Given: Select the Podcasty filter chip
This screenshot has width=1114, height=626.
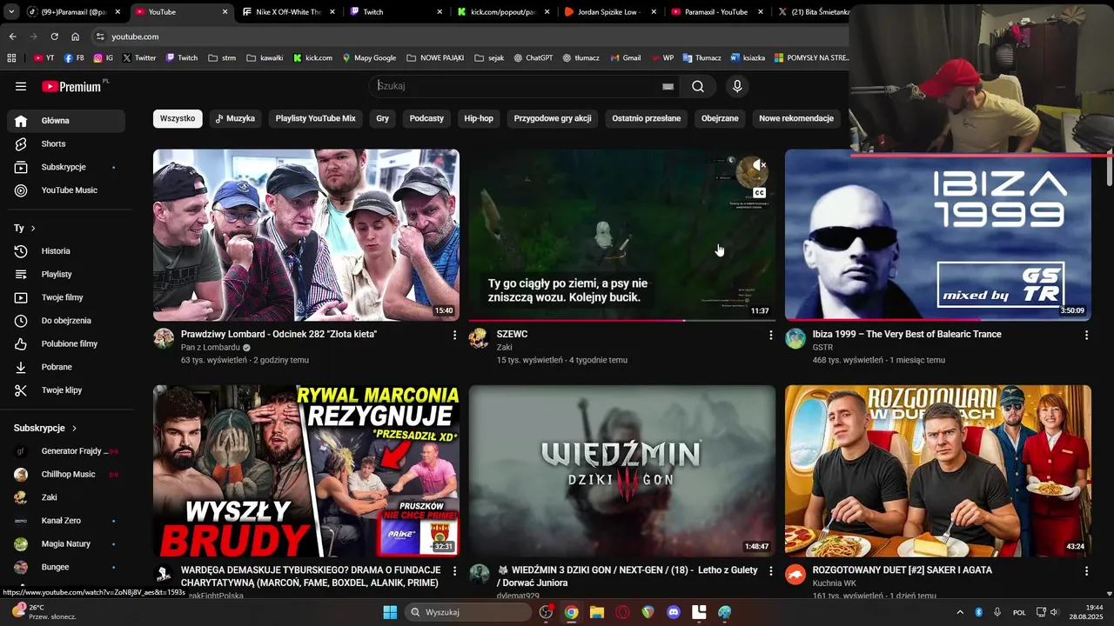Looking at the screenshot, I should pyautogui.click(x=426, y=118).
